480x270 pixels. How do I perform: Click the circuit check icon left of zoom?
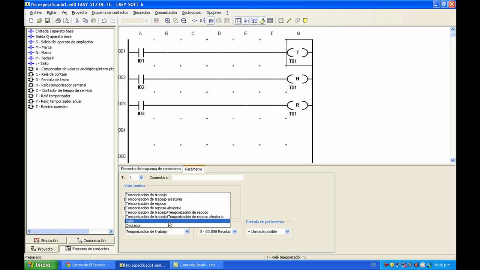tap(157, 21)
